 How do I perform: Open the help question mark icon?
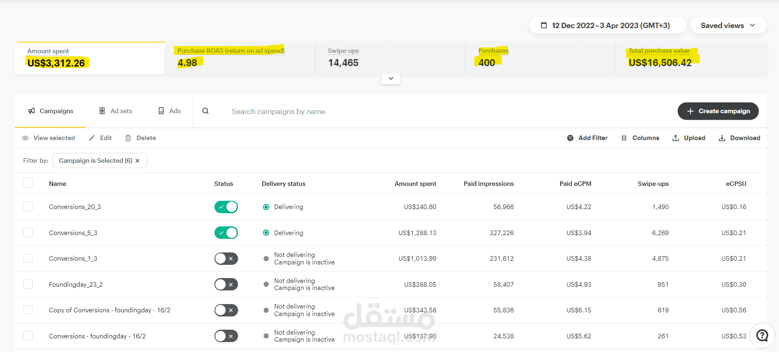(x=762, y=335)
